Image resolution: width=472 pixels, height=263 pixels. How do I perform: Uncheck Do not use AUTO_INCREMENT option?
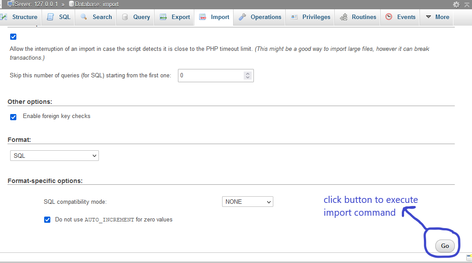[47, 219]
